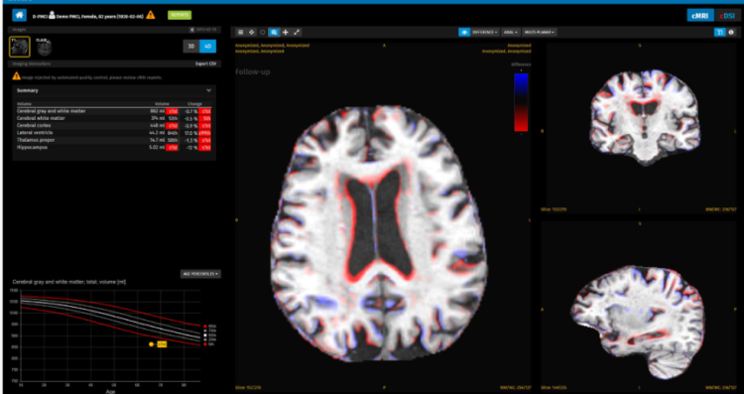The image size is (744, 394).
Task: Toggle the blue text annotations button
Action: pos(720,33)
